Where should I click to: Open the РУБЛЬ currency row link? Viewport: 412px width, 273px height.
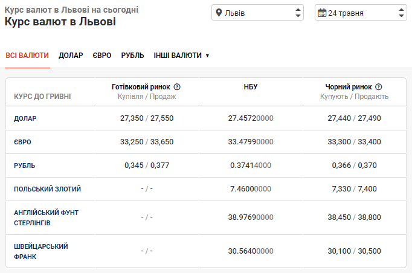click(24, 165)
